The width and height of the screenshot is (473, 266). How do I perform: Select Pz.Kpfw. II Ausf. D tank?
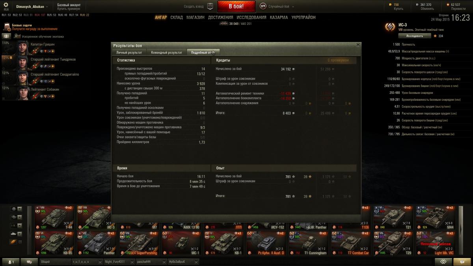pyautogui.click(x=266, y=243)
